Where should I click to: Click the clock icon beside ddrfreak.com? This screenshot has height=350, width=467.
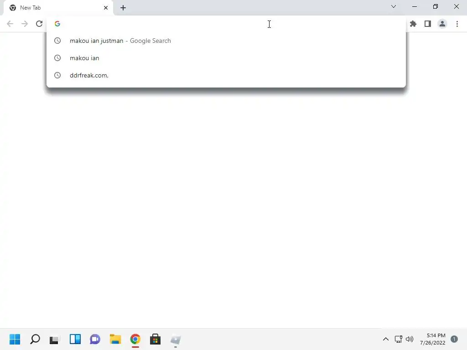pyautogui.click(x=57, y=75)
